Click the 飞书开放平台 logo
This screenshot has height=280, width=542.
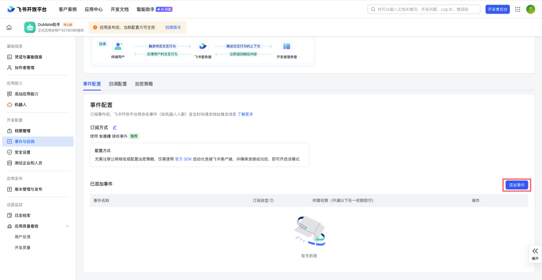(x=27, y=9)
